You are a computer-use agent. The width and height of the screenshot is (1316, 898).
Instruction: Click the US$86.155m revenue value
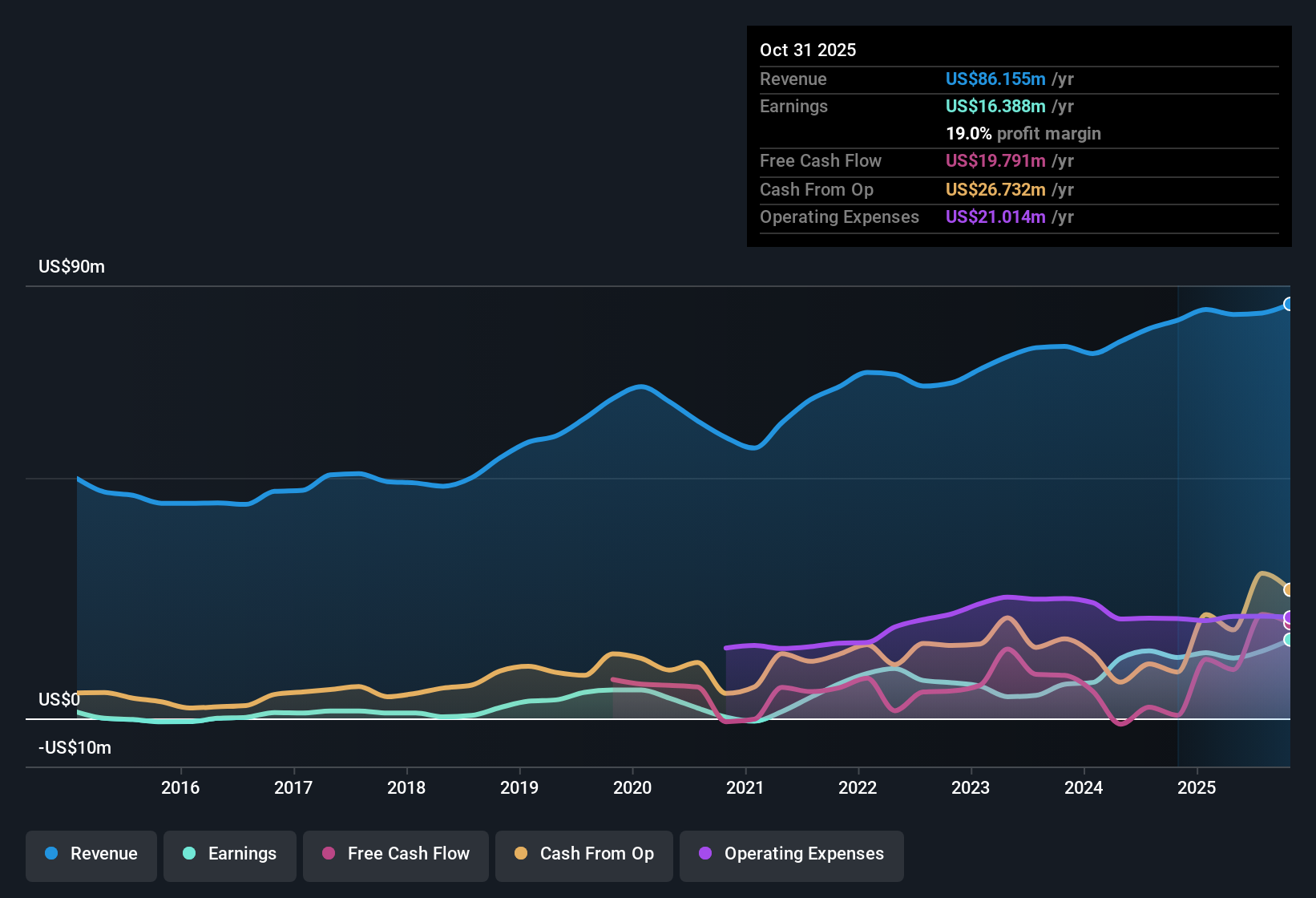(995, 79)
